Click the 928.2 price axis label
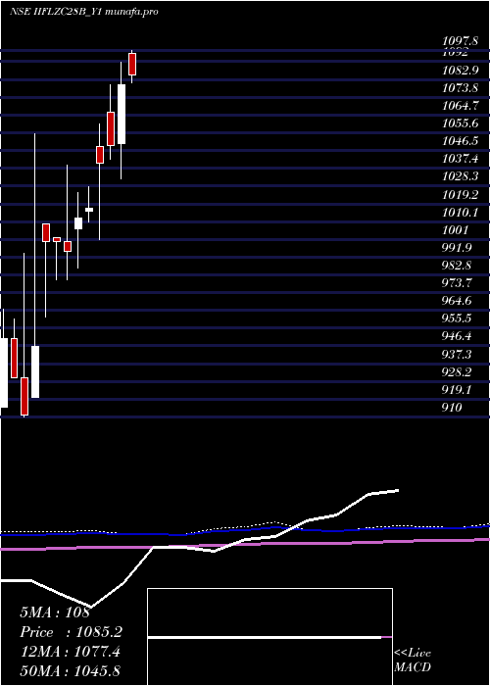Viewport: 490px width, 686px height. (x=457, y=372)
